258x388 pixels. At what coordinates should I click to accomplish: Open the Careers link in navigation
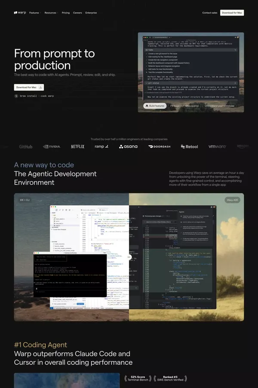coord(77,13)
